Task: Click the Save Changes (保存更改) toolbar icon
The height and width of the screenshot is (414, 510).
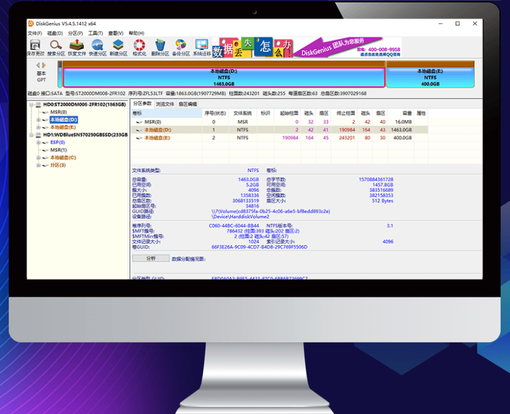Action: [35, 48]
